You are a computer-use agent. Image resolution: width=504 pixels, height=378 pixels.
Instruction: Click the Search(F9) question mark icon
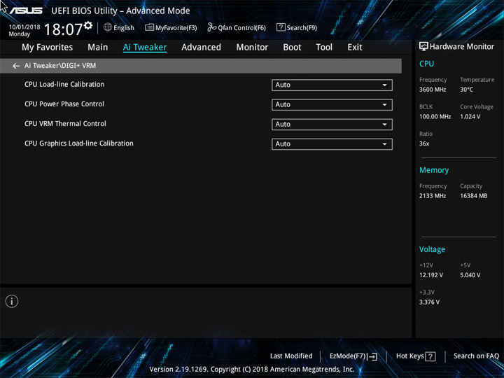pyautogui.click(x=281, y=27)
